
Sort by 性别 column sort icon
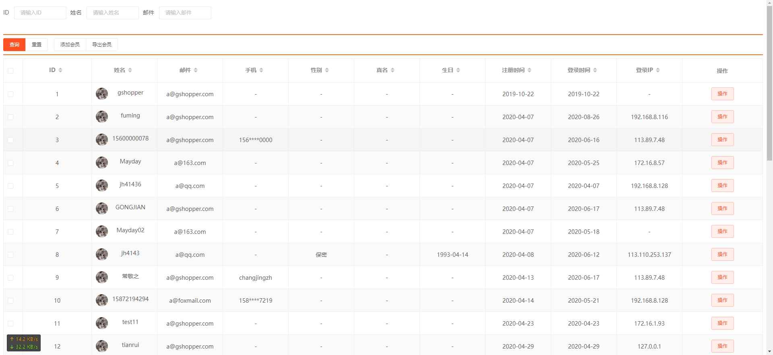327,70
